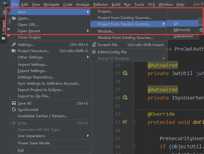Expand the Swing UI Designer submenu arrow

(164, 58)
